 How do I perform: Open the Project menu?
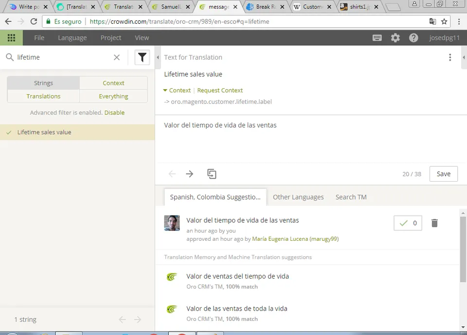(x=111, y=38)
